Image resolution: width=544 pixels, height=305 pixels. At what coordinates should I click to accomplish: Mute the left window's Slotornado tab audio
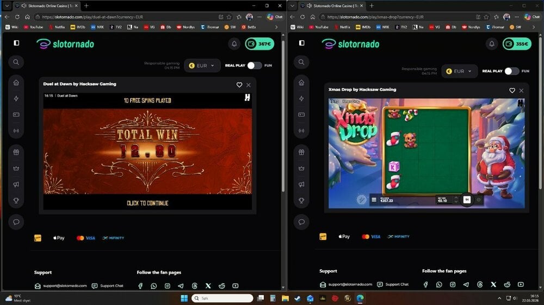24,6
